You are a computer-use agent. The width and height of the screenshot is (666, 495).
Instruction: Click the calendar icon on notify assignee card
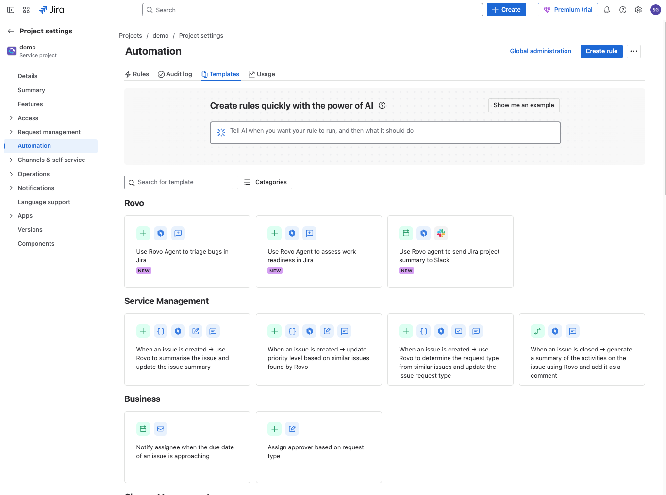(x=143, y=429)
